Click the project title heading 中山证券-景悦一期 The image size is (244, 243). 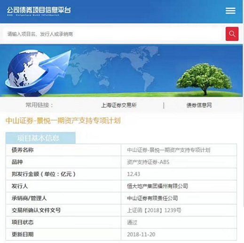pyautogui.click(x=63, y=121)
